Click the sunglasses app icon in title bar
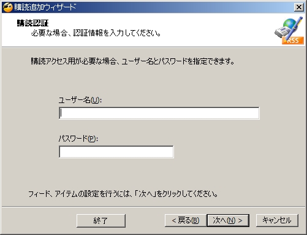 (x=8, y=7)
